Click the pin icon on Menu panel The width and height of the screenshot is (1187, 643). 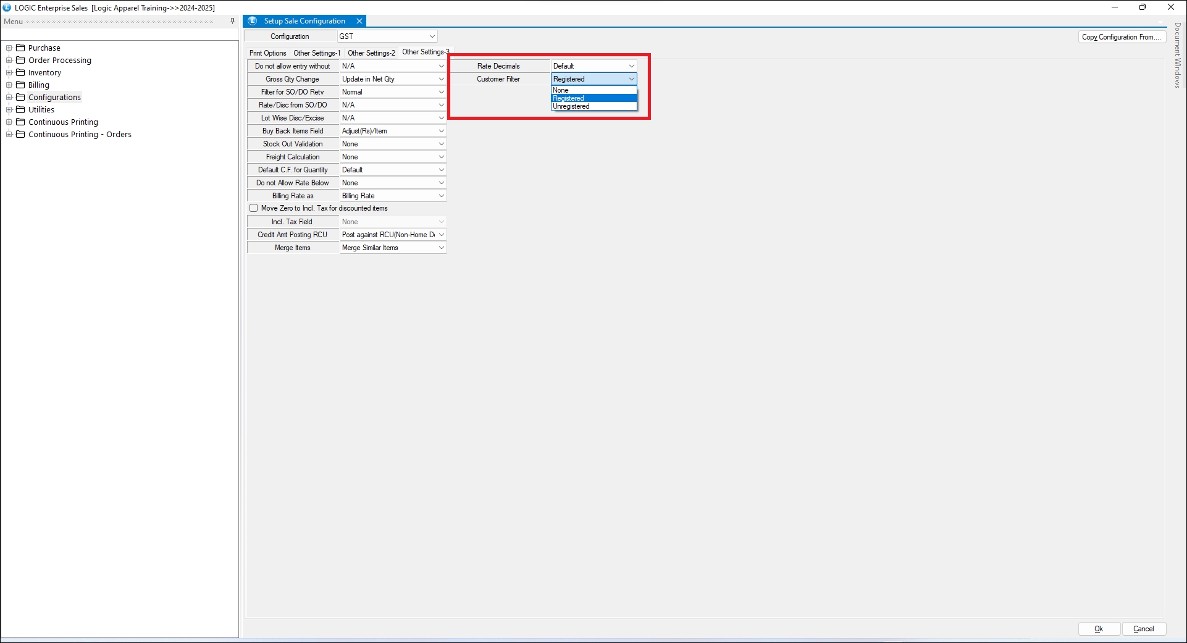coord(232,21)
